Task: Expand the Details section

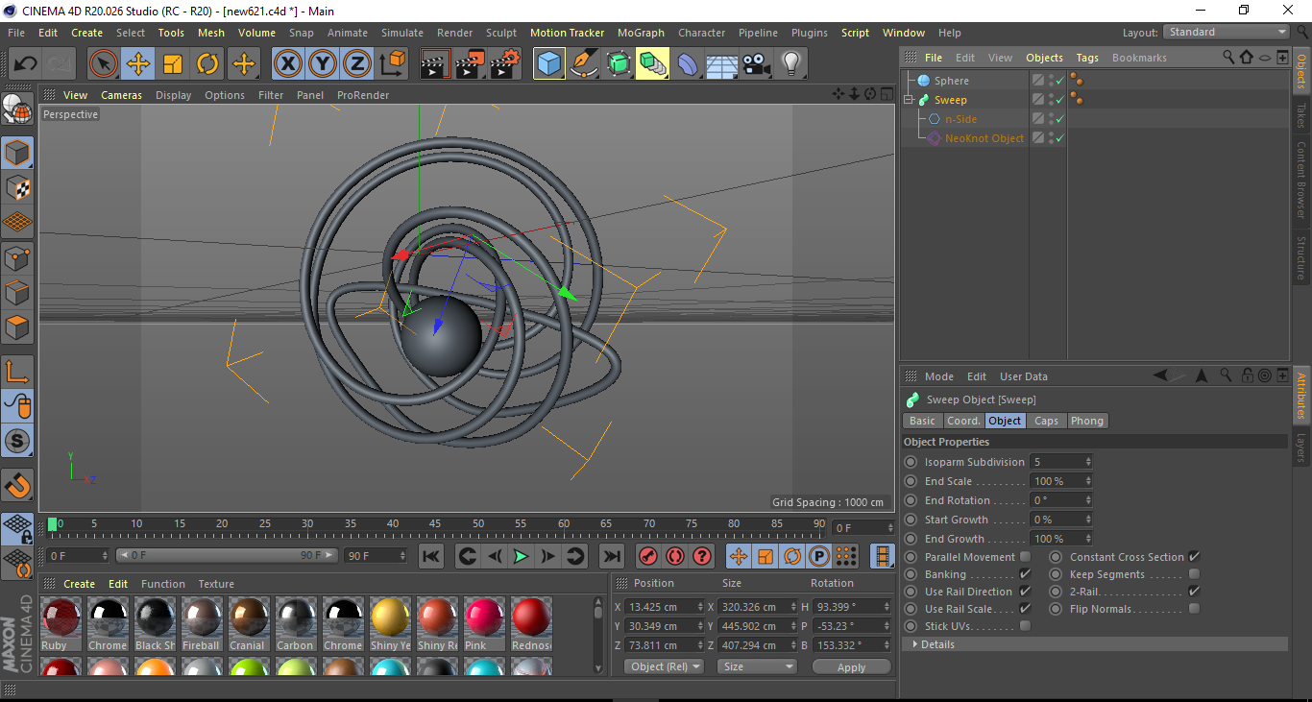Action: click(915, 644)
